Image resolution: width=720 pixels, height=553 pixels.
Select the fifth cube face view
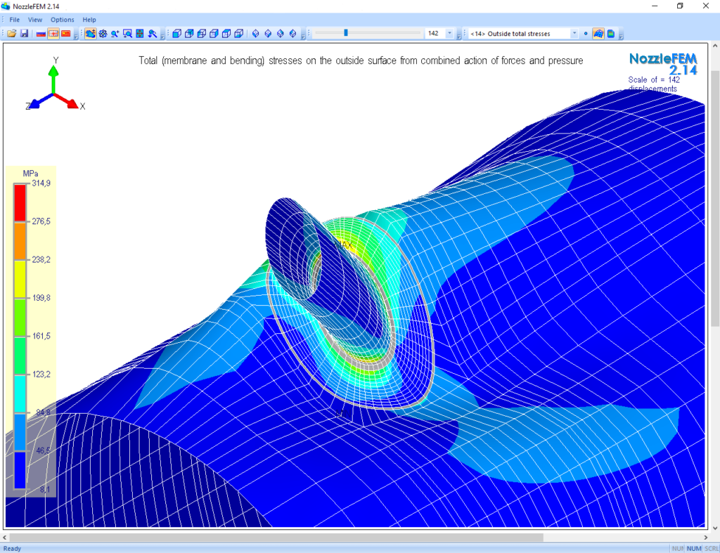(x=226, y=34)
